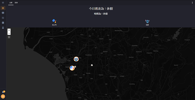Open the person badge sidebar panel
This screenshot has height=100, width=195.
[x=3, y=13]
